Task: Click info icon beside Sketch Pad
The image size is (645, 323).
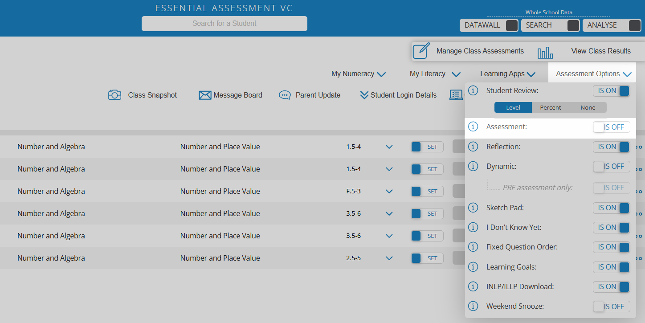Action: tap(473, 208)
